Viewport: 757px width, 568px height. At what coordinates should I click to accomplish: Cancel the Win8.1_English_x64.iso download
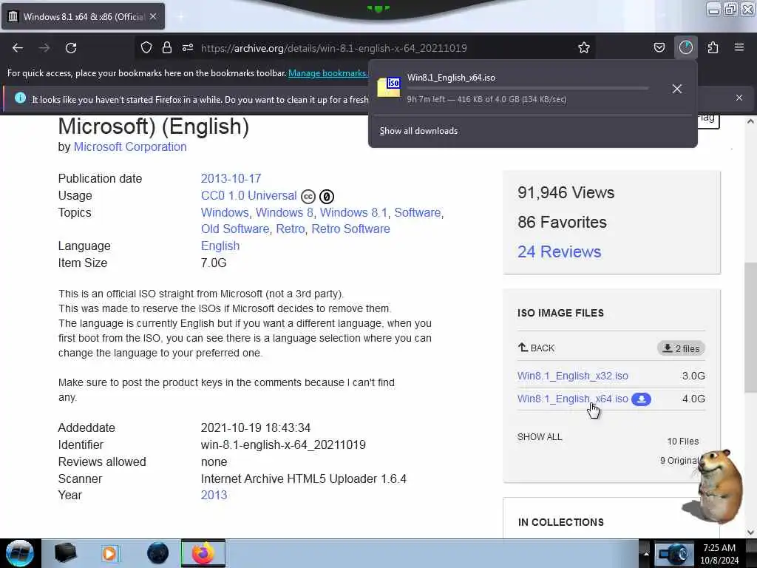click(677, 89)
